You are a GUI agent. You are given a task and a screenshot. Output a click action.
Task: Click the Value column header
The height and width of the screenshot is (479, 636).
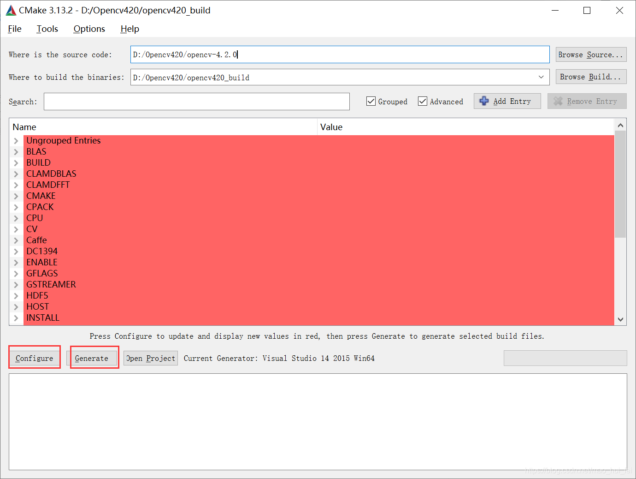point(465,127)
